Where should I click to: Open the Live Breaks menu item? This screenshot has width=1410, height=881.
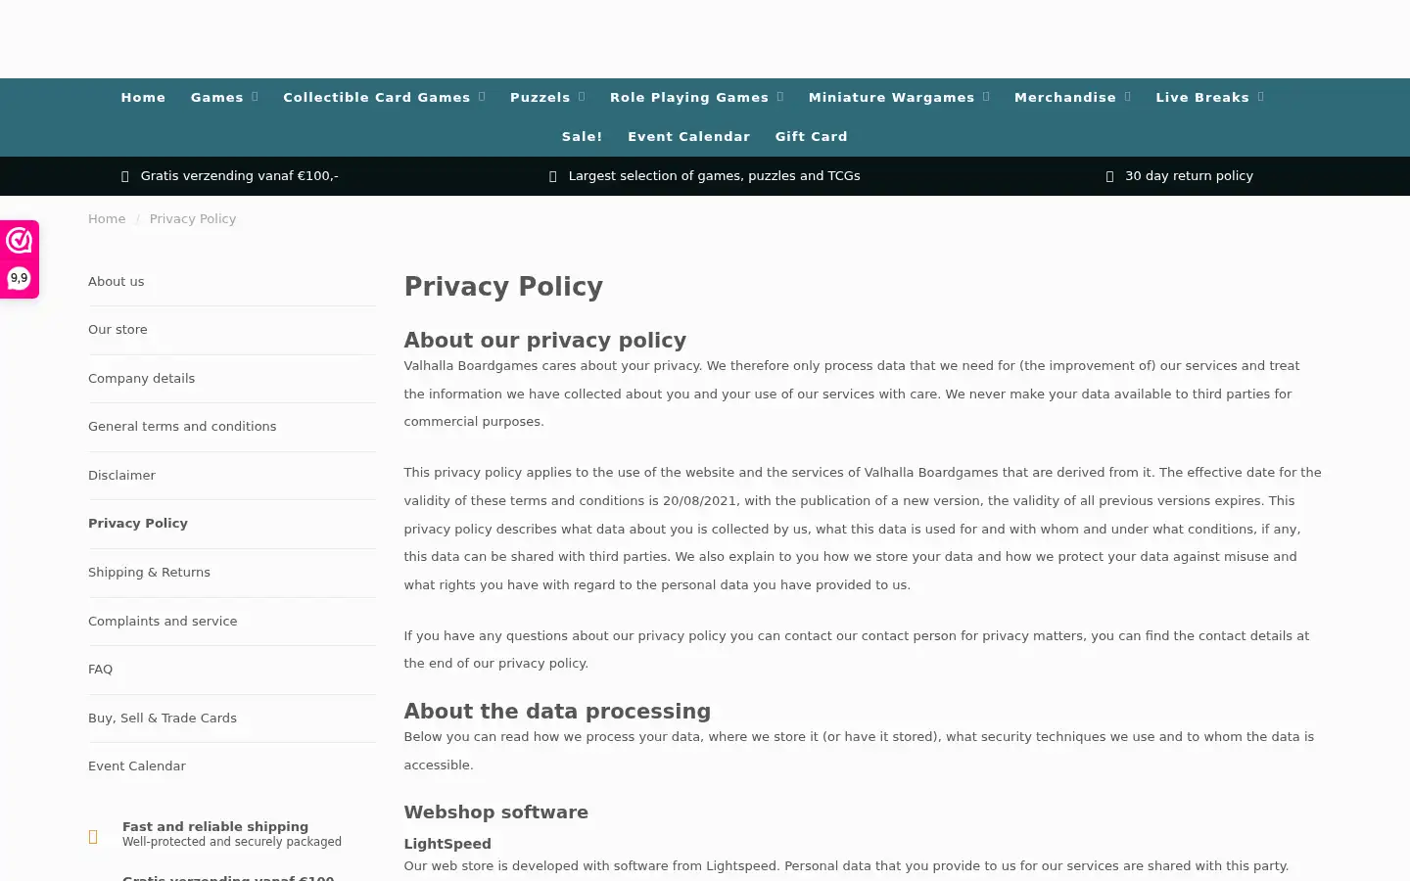pos(1202,97)
